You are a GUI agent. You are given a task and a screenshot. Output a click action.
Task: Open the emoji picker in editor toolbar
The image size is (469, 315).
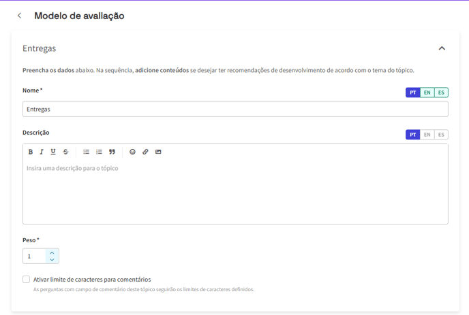point(132,152)
